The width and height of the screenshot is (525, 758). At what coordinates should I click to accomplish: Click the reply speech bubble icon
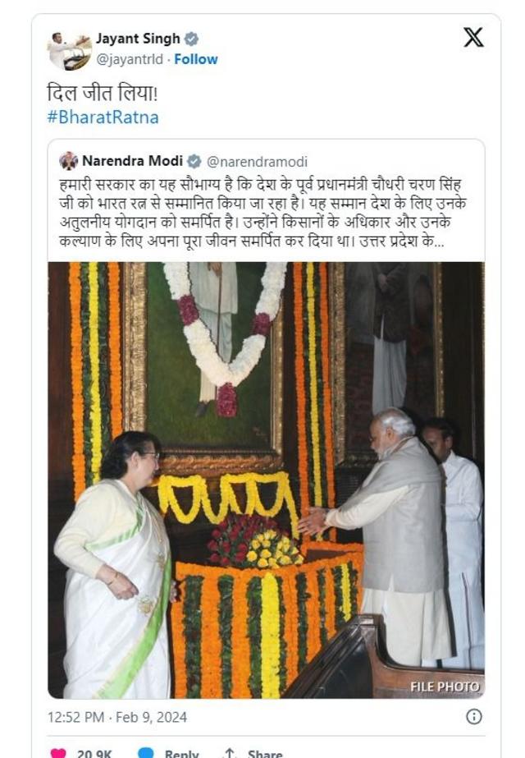pyautogui.click(x=145, y=753)
